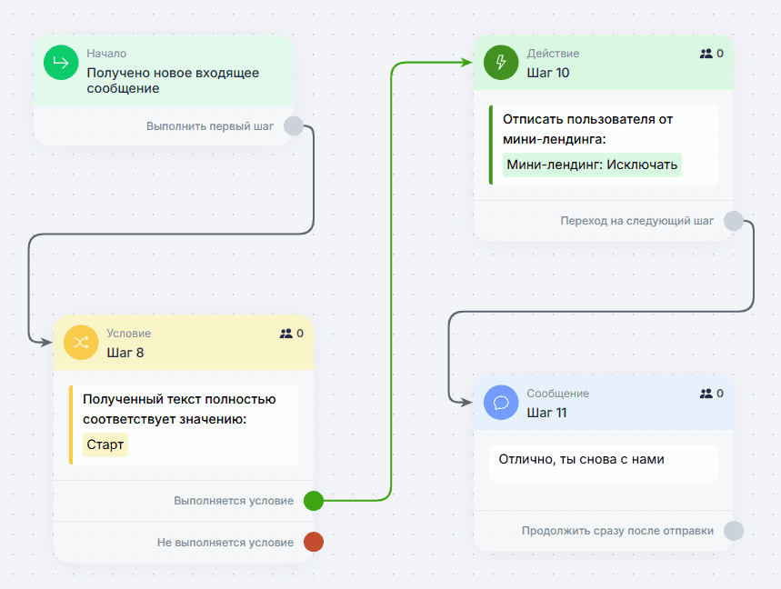Click Отписать пользователя от мини-лендинга text

(x=587, y=129)
